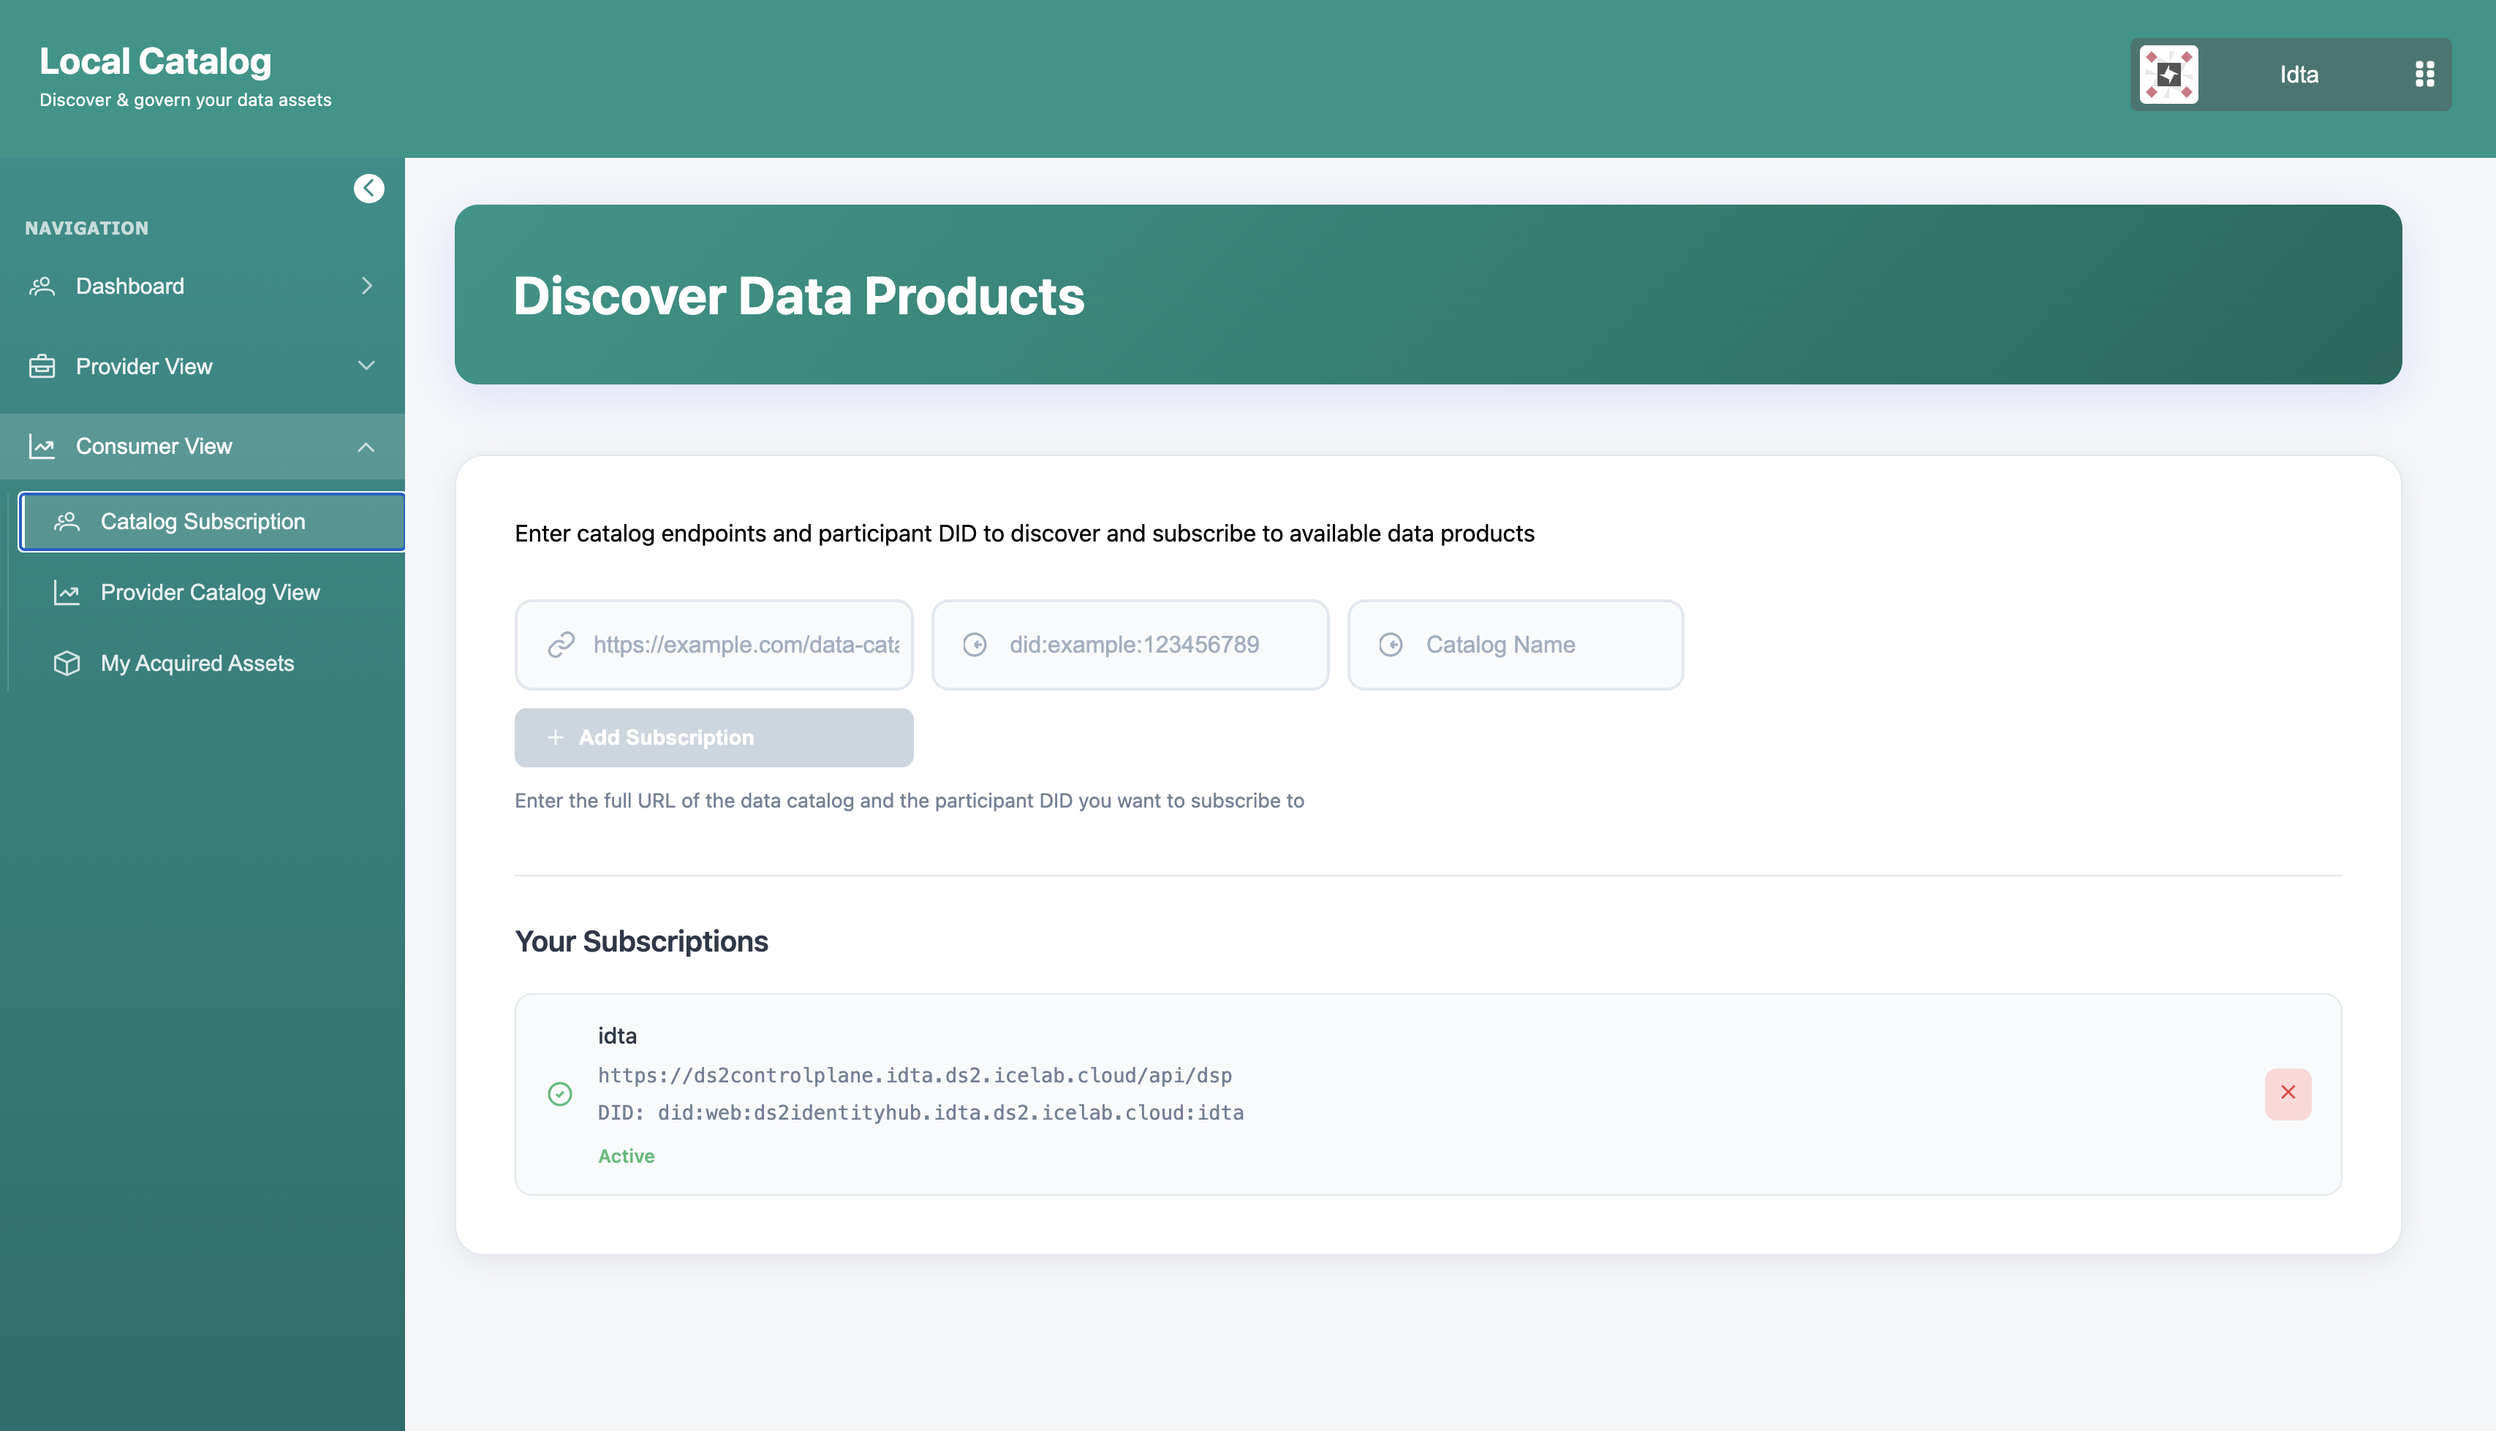This screenshot has width=2496, height=1431.
Task: Click the Active status label
Action: pos(625,1157)
